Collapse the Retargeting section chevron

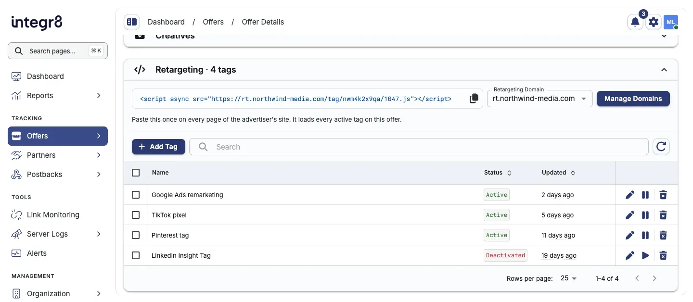click(664, 70)
